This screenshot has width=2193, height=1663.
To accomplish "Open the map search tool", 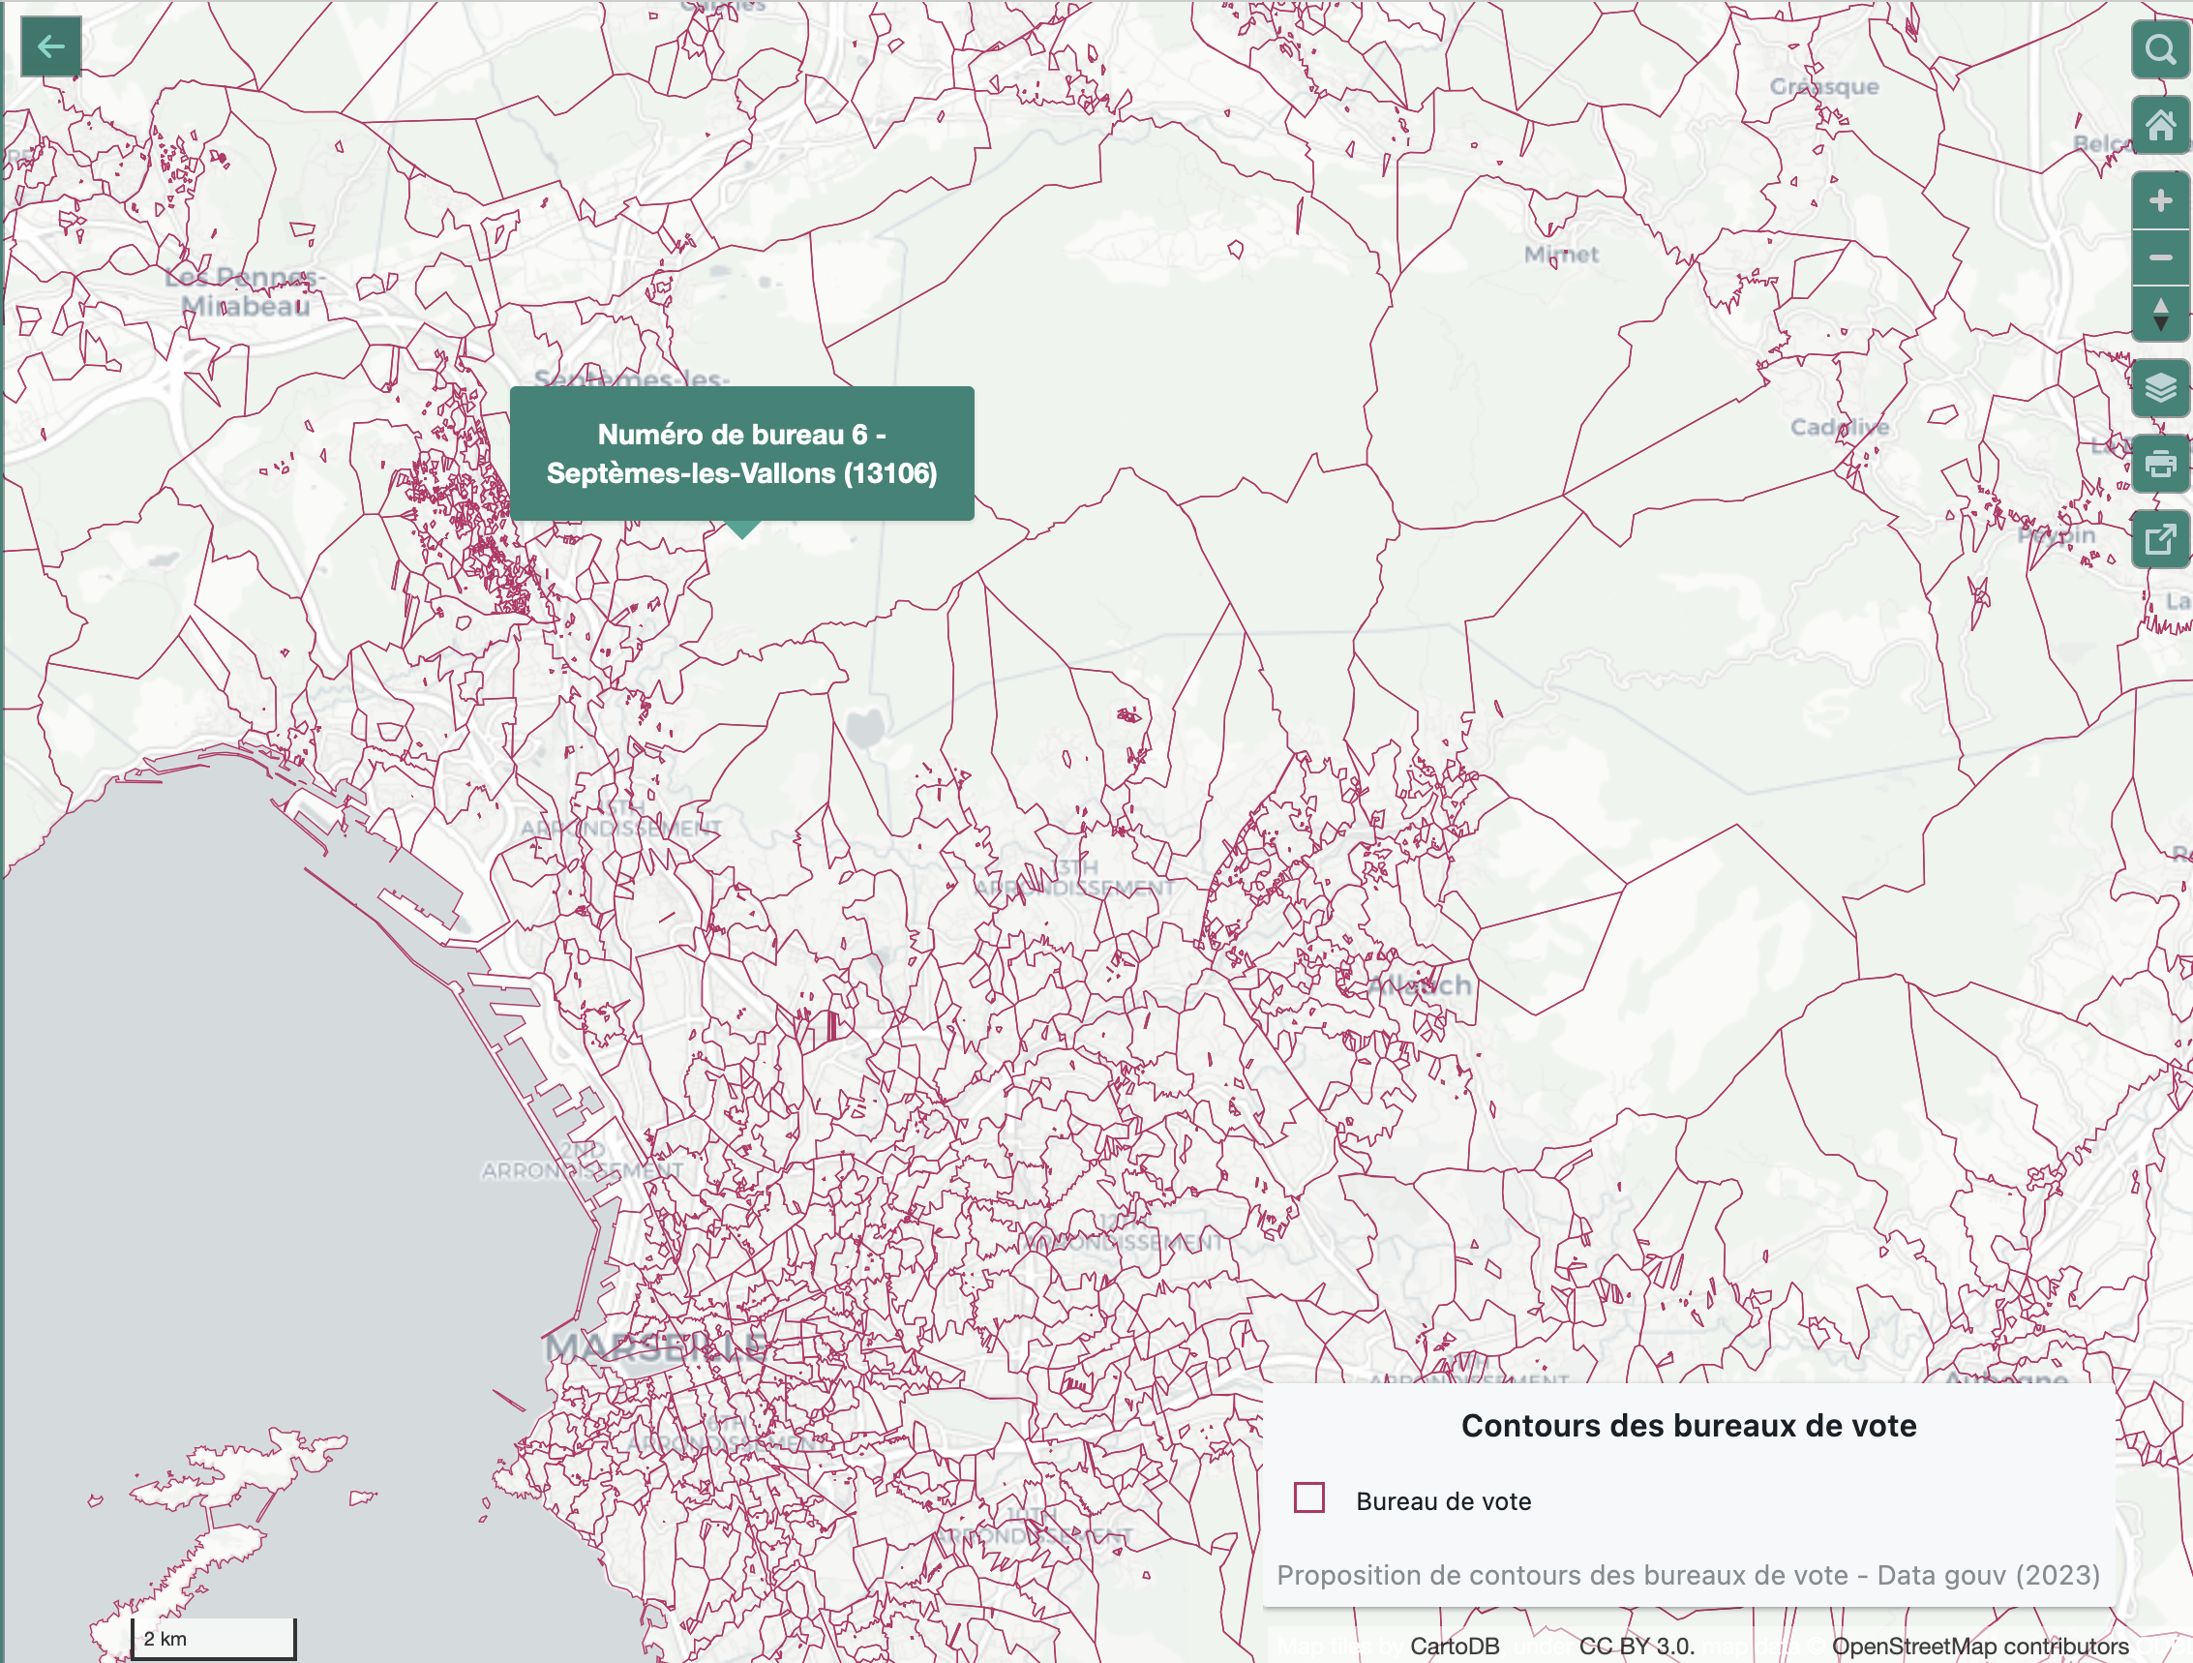I will (2159, 48).
